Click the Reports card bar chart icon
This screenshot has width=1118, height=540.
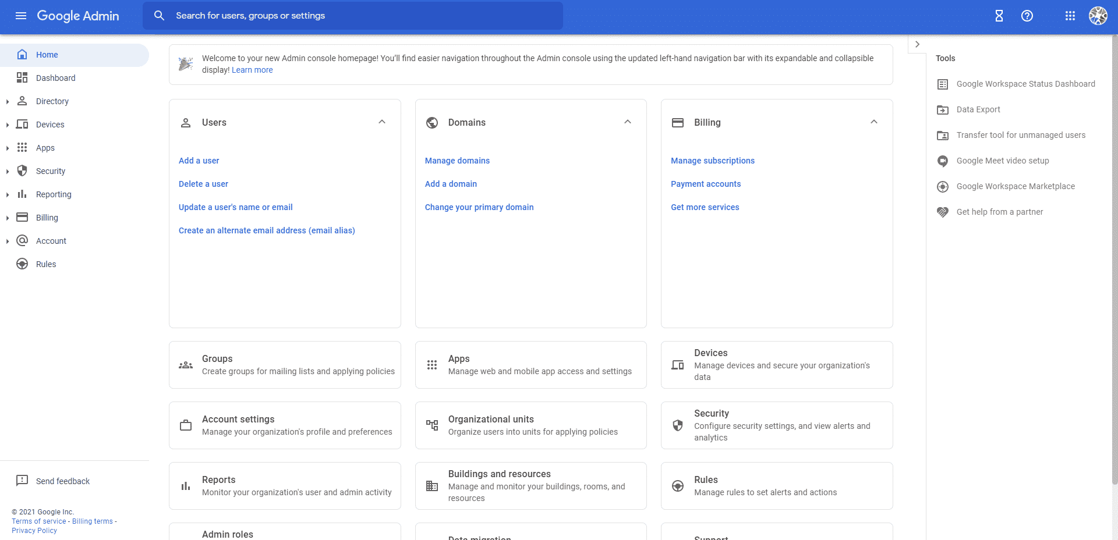pyautogui.click(x=186, y=486)
